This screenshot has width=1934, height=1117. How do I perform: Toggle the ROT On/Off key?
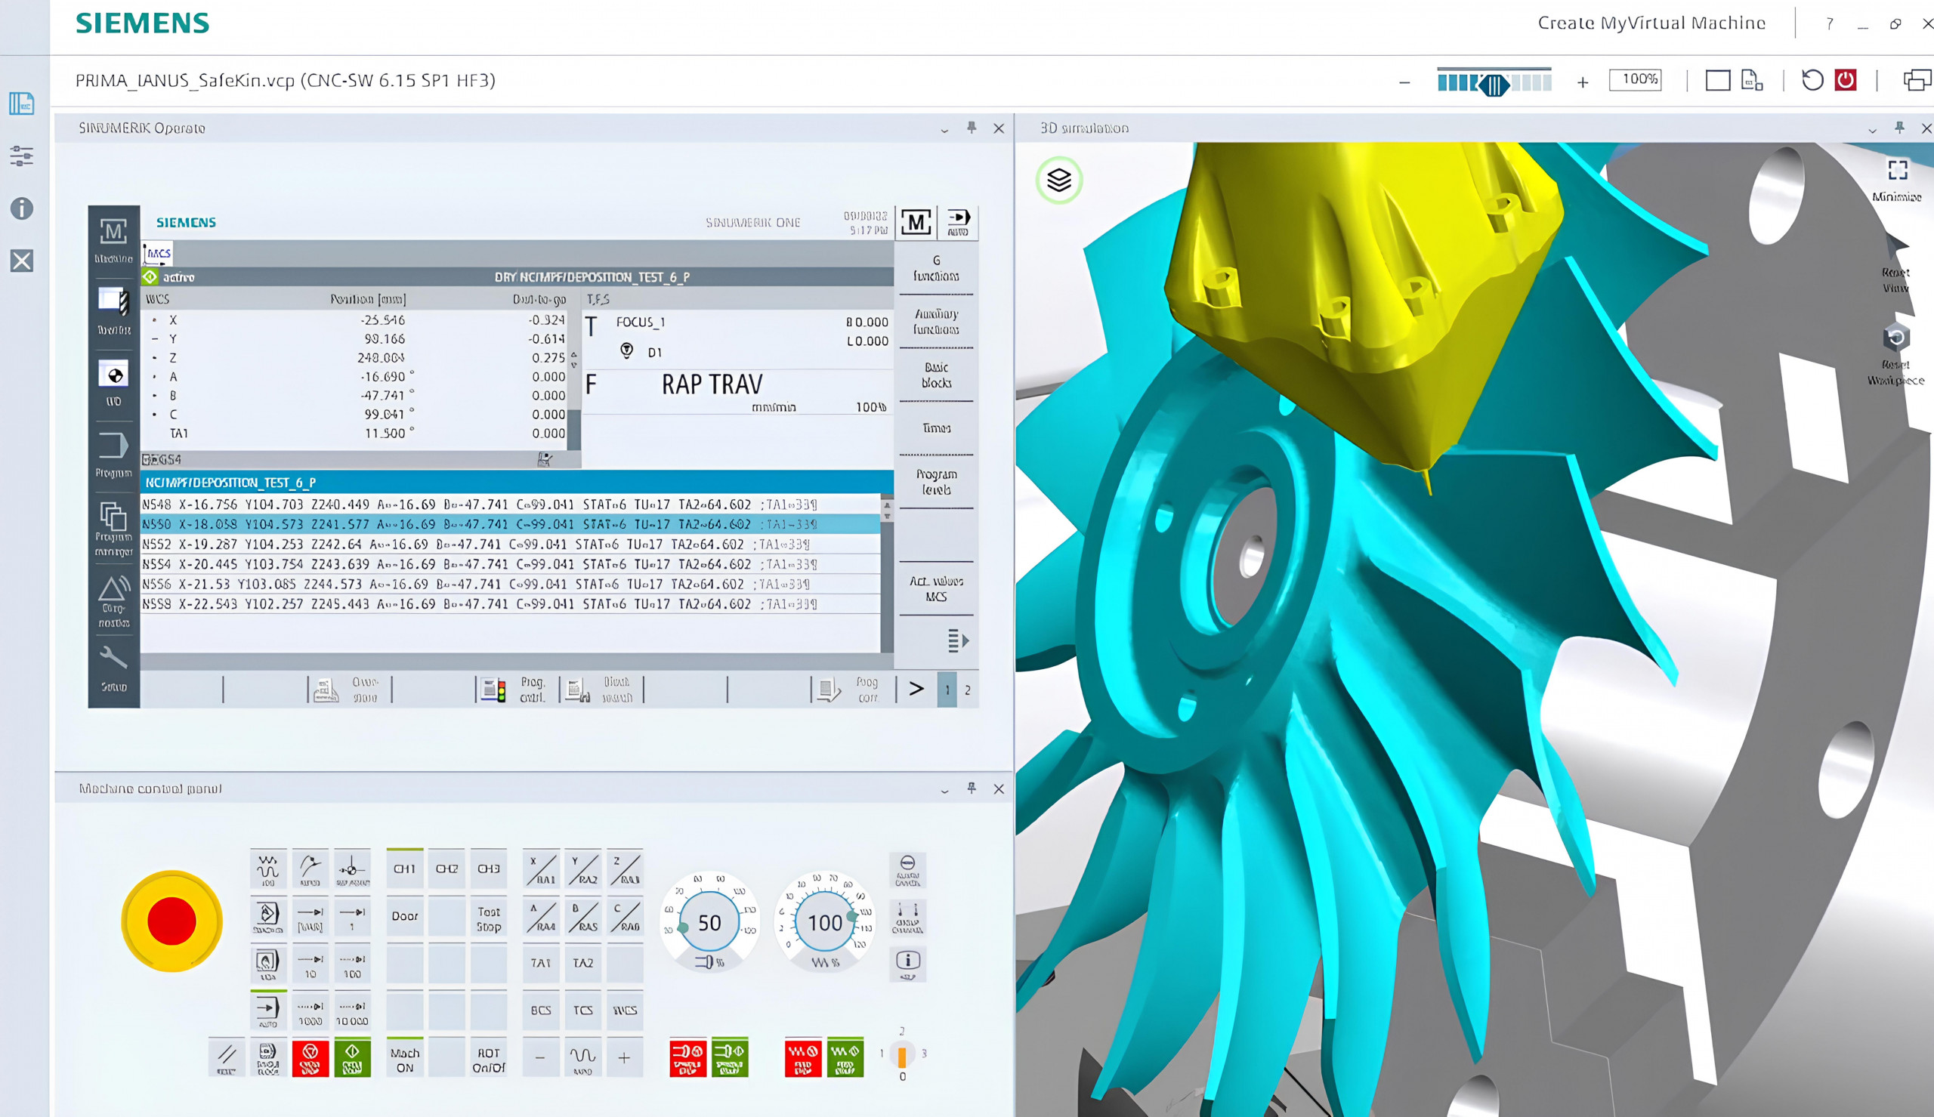click(489, 1060)
